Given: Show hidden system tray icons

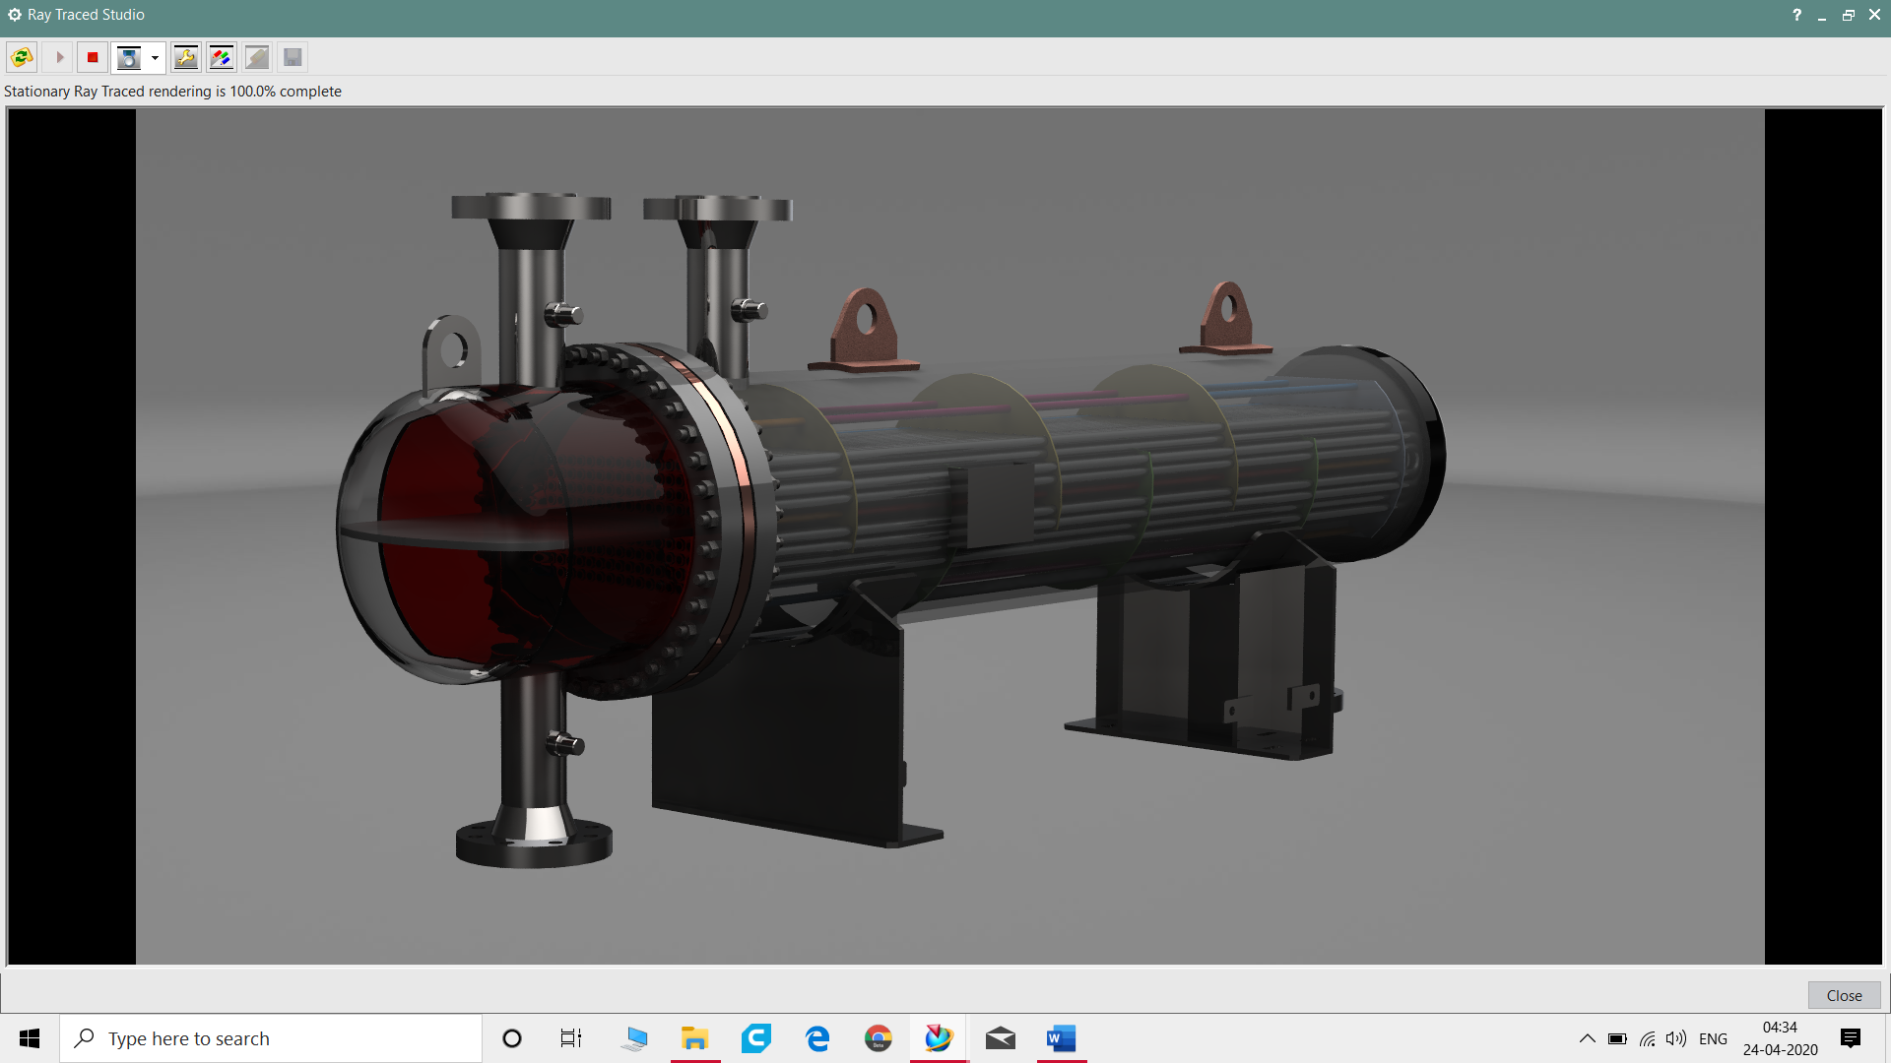Looking at the screenshot, I should (1587, 1038).
